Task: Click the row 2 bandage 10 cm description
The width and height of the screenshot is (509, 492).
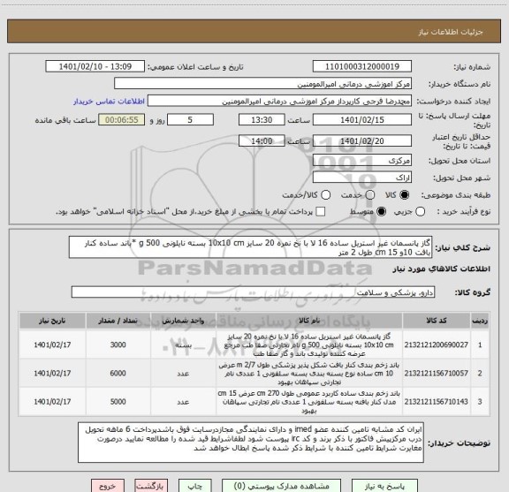Action: coord(308,374)
